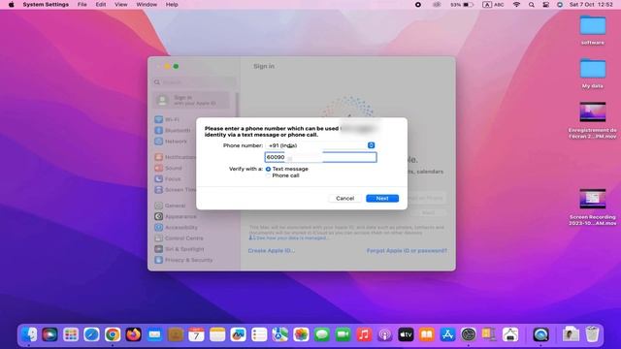Open Podcasts from the dock

[x=385, y=334]
